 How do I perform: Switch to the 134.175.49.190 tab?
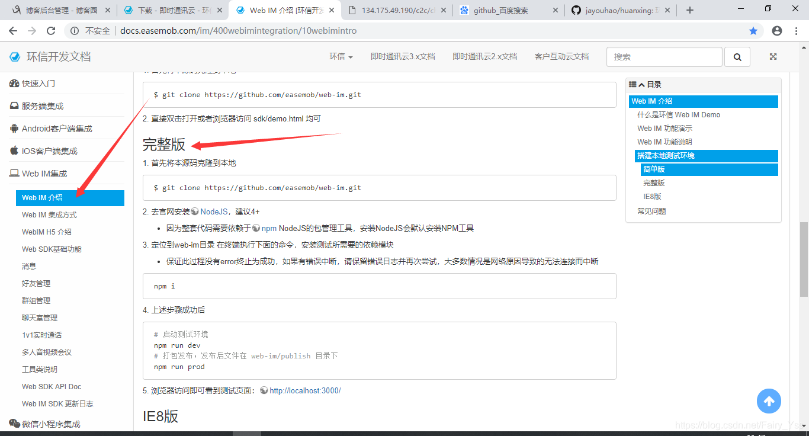tap(397, 10)
